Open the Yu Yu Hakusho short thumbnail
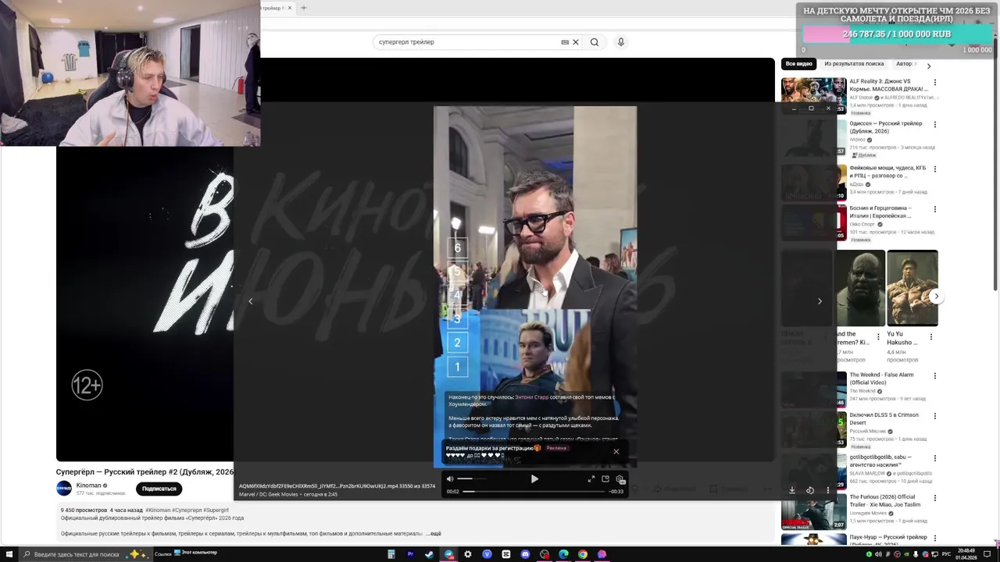The image size is (1000, 562). [912, 288]
